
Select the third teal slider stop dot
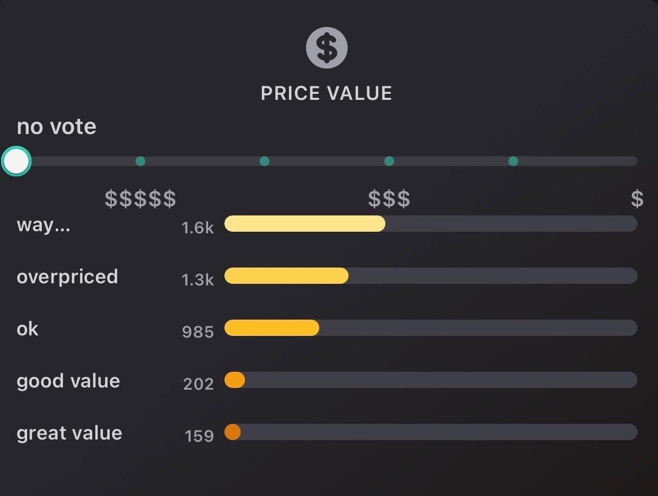tap(389, 161)
